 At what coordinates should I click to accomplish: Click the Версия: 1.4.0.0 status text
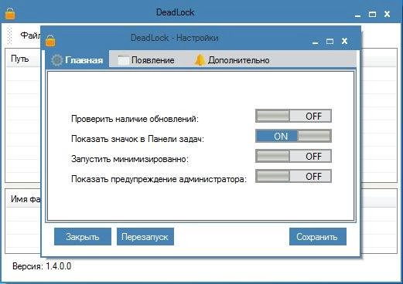tap(42, 266)
